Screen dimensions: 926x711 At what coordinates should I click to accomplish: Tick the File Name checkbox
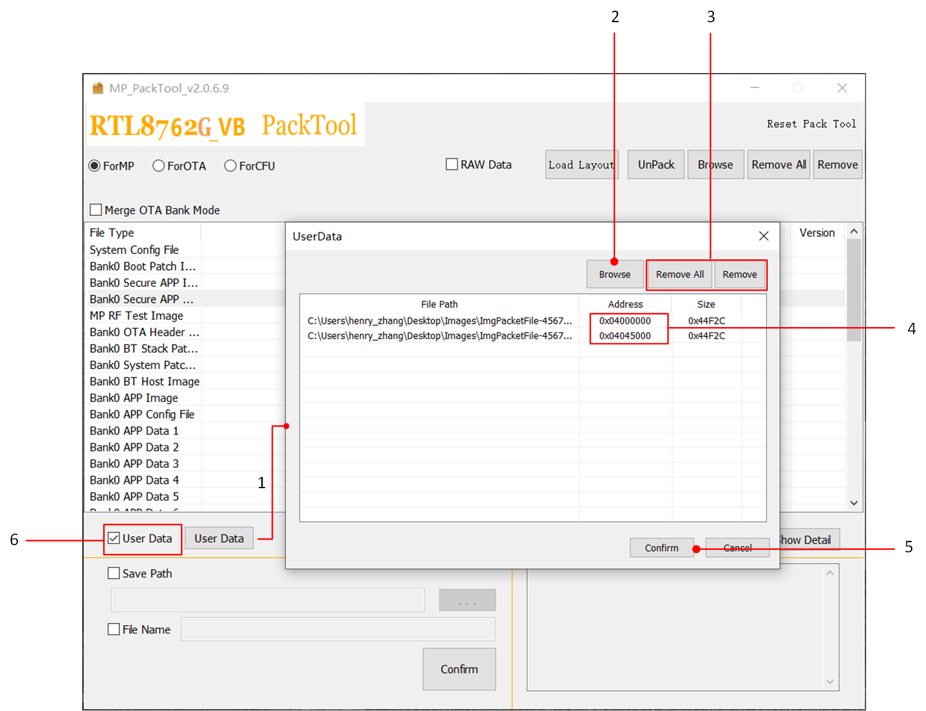click(x=114, y=629)
